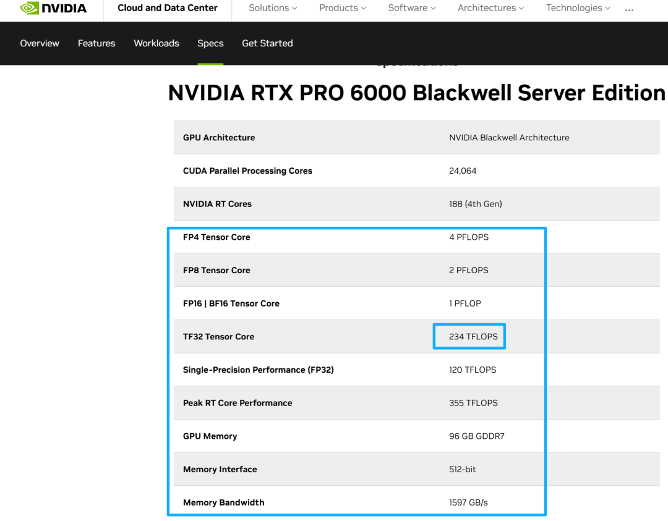Image resolution: width=668 pixels, height=521 pixels.
Task: Open the Get Started tab
Action: [x=267, y=43]
